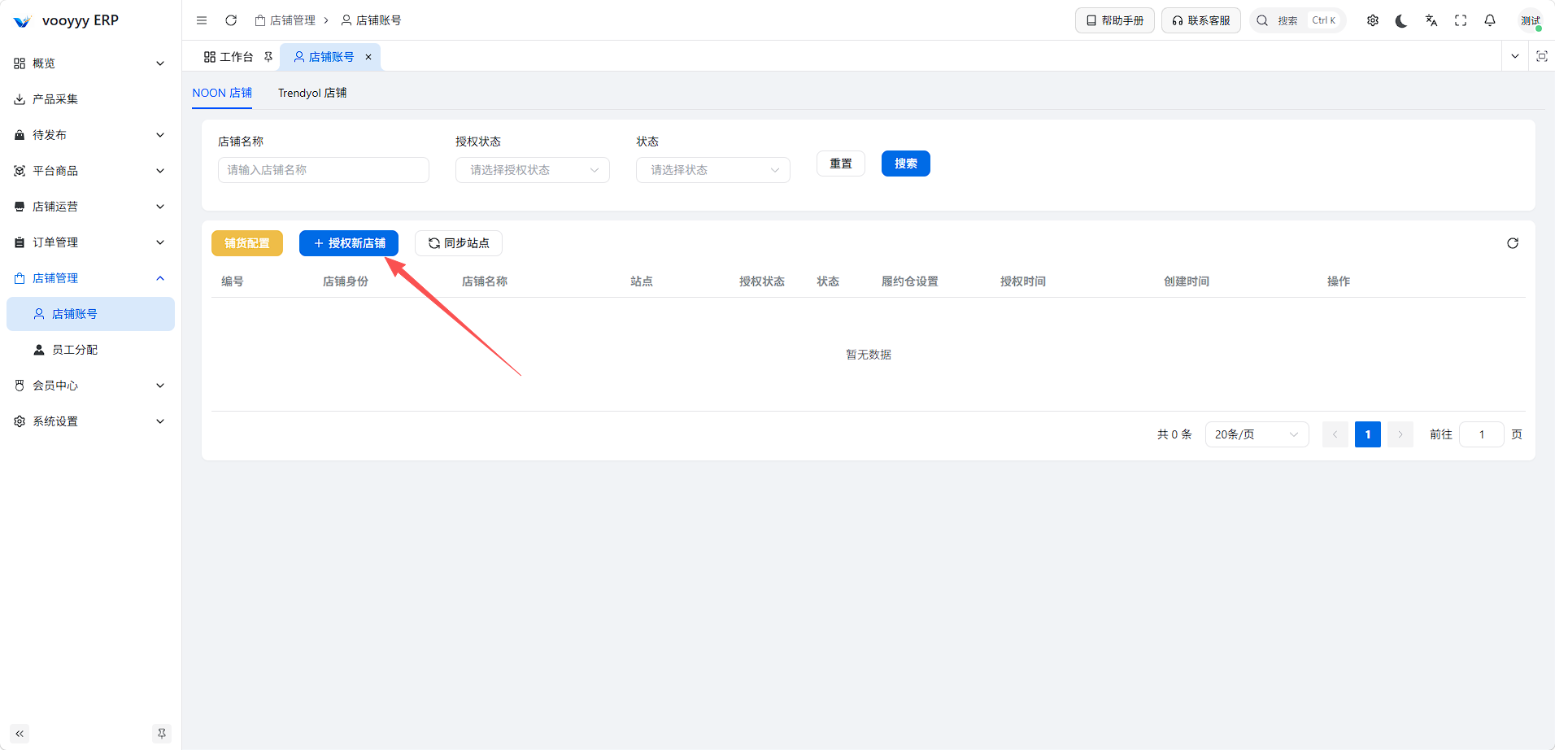Click the 铺货配置 button

247,243
